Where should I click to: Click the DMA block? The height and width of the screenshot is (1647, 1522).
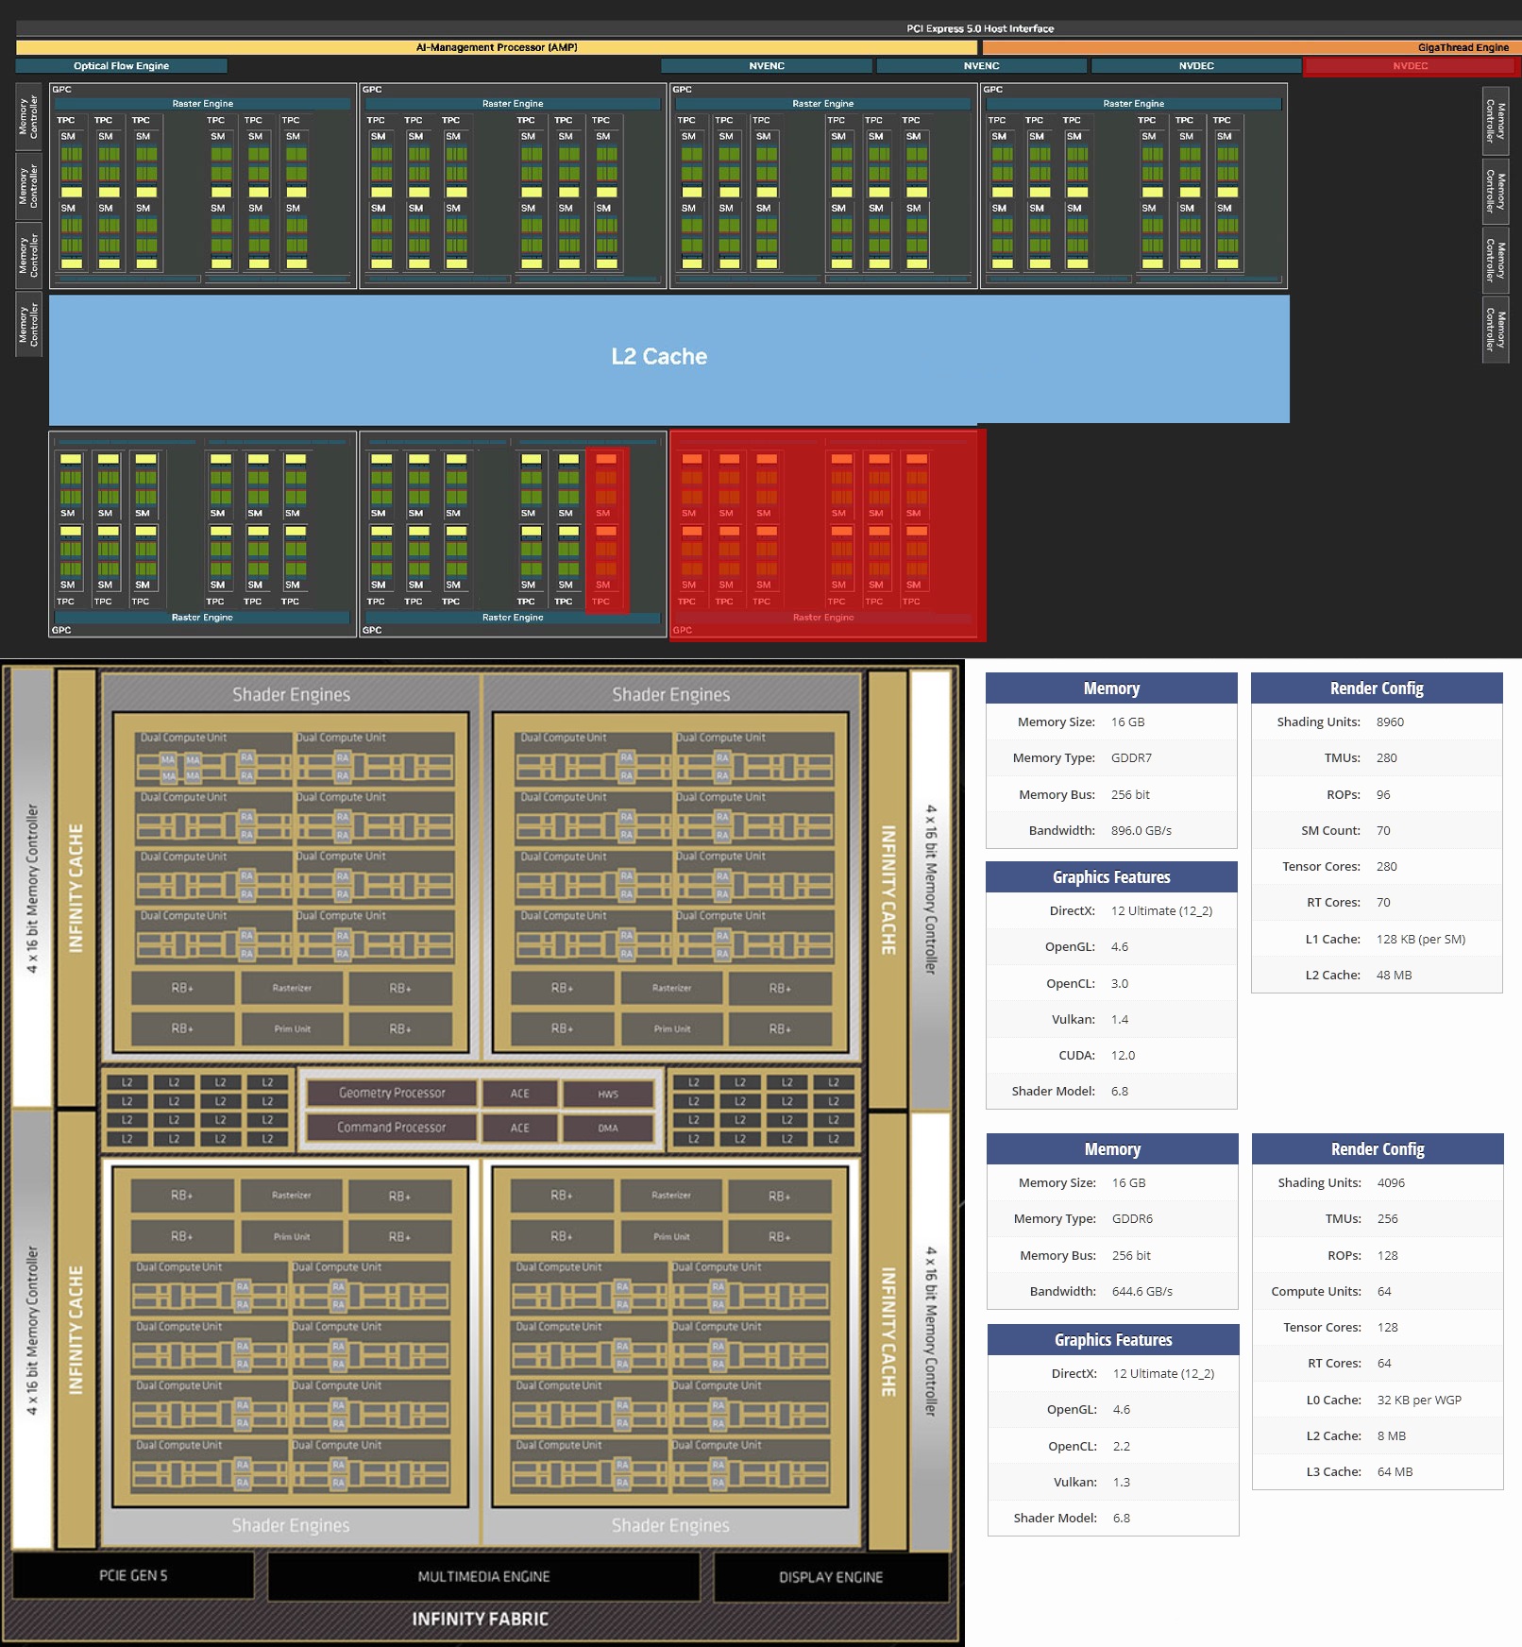pyautogui.click(x=608, y=1128)
